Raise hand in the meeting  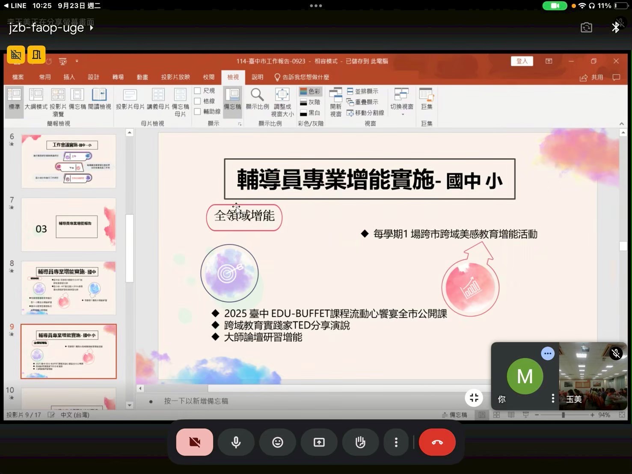pyautogui.click(x=360, y=442)
